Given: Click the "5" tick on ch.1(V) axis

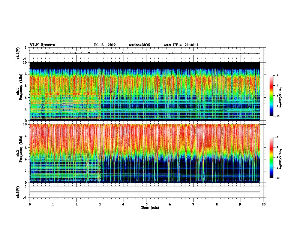Looking at the screenshot, I should pos(26,48).
